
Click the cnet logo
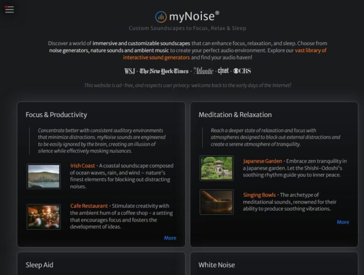pos(223,71)
